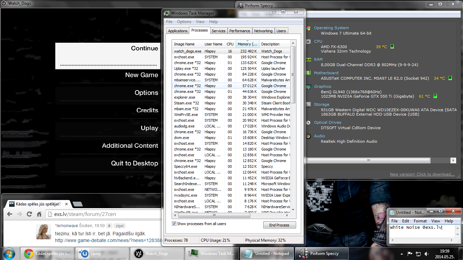Close the Kādas spēles Chrome tab
Screen dimensions: 463x260
tap(66, 204)
